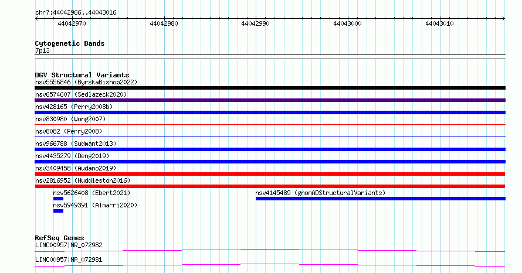This screenshot has height=273, width=522.
Task: Click ruler position 44042980
Action: 164,23
